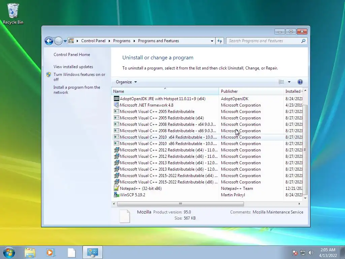345x259 pixels.
Task: Click icon of Visual C++ 2015-2022 Redistributable (x64)
Action: tap(116, 175)
